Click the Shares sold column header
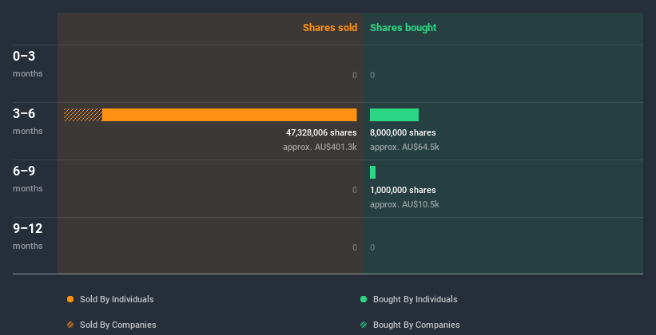The image size is (656, 335). (330, 28)
